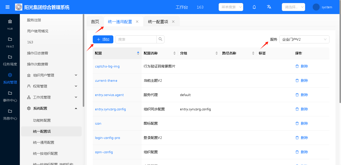Click the system user avatar
This screenshot has width=341, height=165.
coord(316,7)
